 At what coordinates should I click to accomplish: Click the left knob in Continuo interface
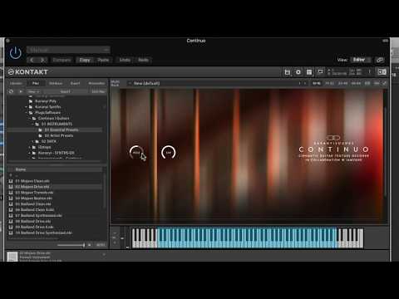click(136, 152)
